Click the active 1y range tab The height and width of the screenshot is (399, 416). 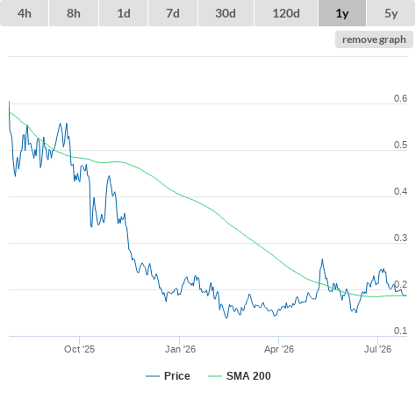[x=342, y=13]
